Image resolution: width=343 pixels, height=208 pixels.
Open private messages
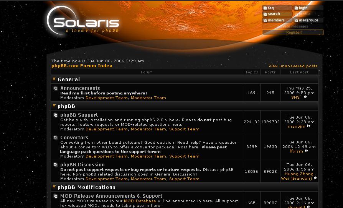point(293,26)
